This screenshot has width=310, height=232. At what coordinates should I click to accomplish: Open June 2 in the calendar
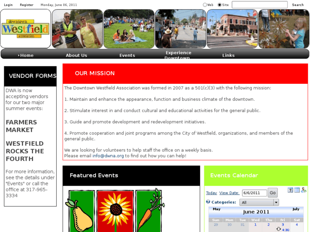click(x=269, y=225)
